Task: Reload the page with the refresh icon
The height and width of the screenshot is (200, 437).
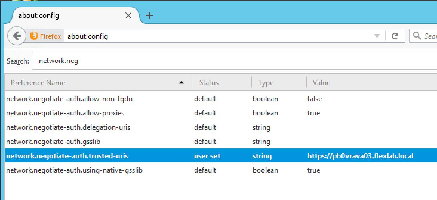Action: coord(395,36)
